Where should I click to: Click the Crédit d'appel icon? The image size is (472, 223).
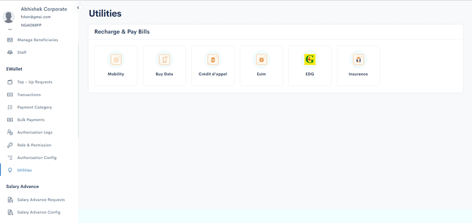pos(213,60)
